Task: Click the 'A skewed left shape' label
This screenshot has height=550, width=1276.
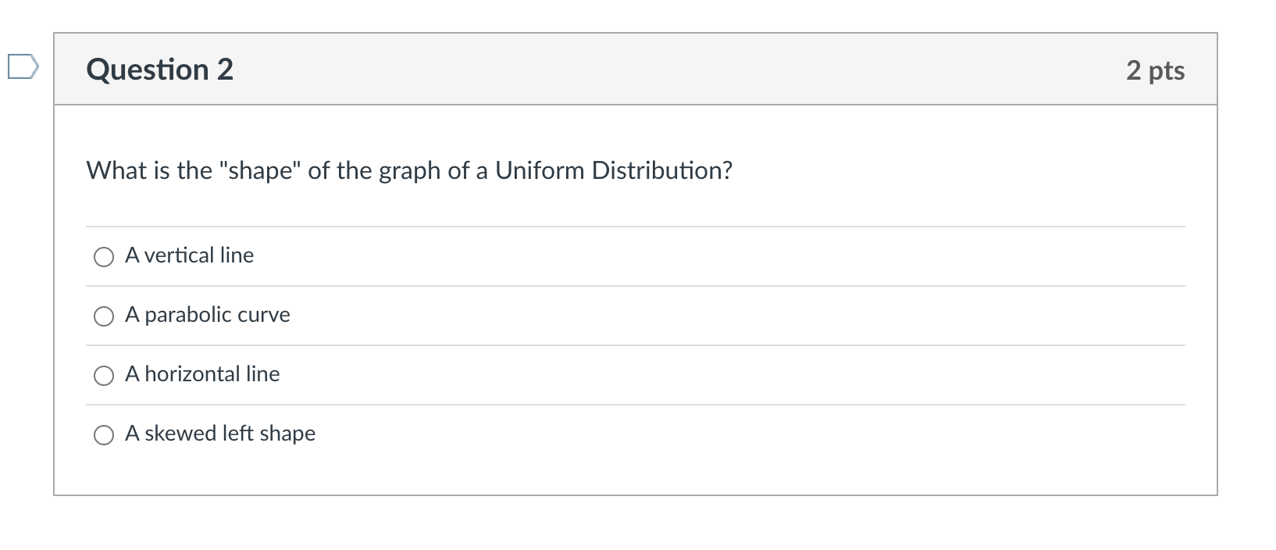Action: [x=220, y=434]
